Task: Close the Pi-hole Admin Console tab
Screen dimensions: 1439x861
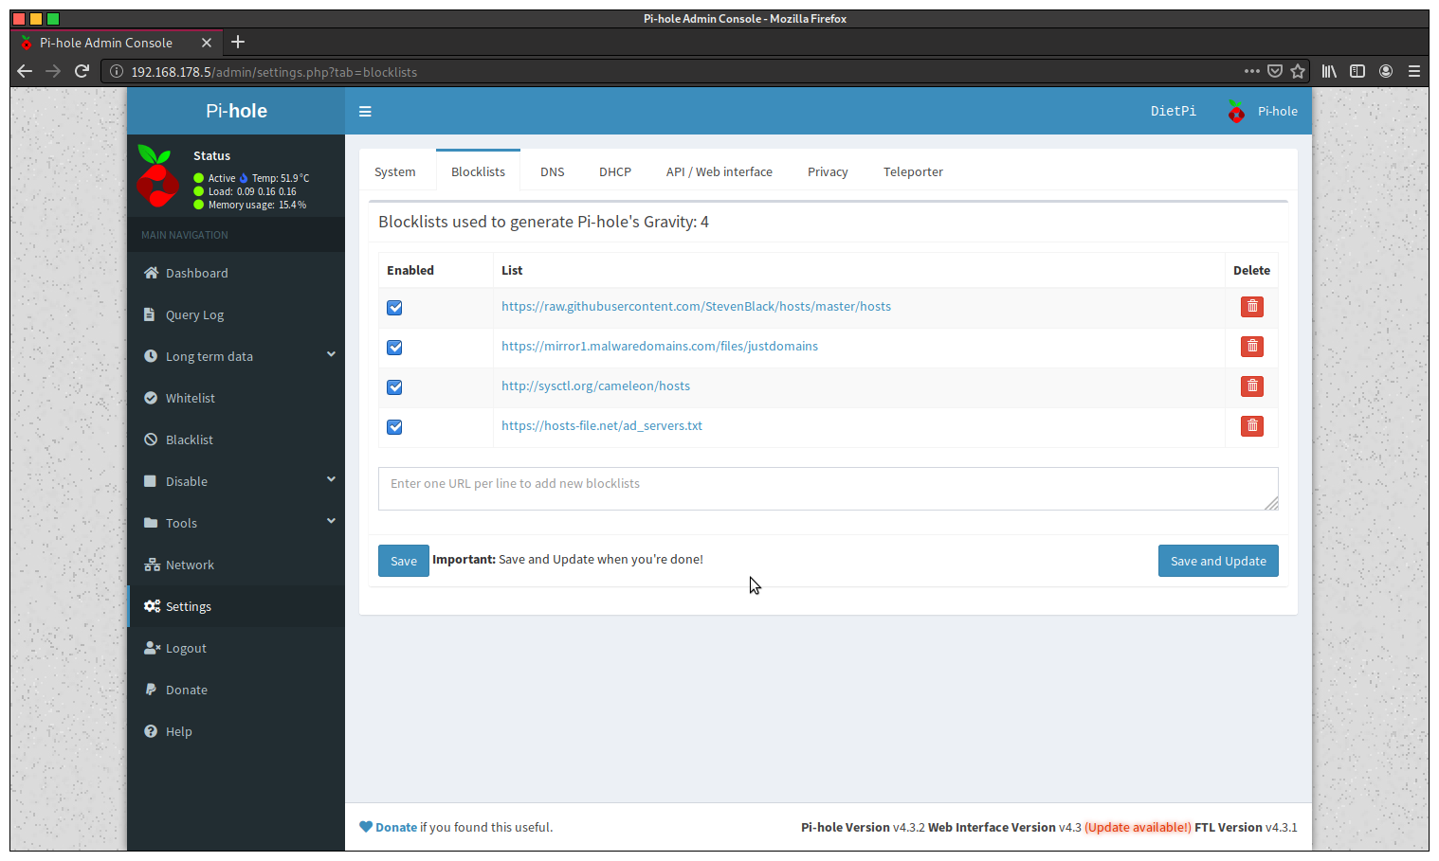Action: [x=207, y=43]
